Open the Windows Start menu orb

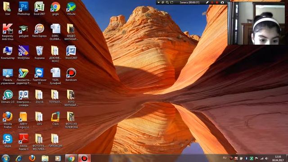pyautogui.click(x=6, y=158)
